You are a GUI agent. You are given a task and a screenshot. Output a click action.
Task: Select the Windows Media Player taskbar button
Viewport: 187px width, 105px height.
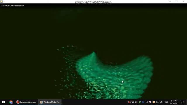tap(50, 102)
